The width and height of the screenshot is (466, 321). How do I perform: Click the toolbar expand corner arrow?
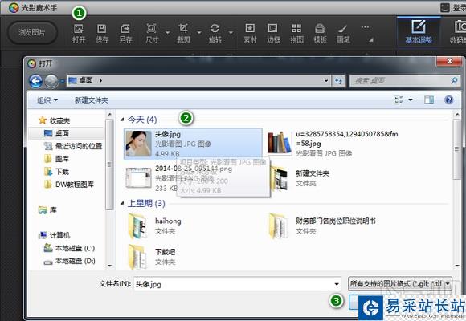pos(371,40)
